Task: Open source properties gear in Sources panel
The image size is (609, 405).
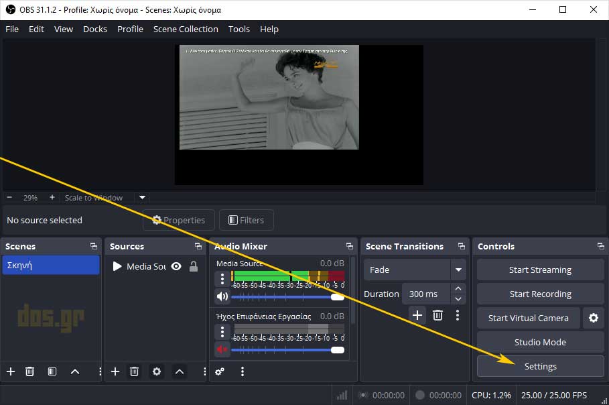Action: pyautogui.click(x=157, y=371)
